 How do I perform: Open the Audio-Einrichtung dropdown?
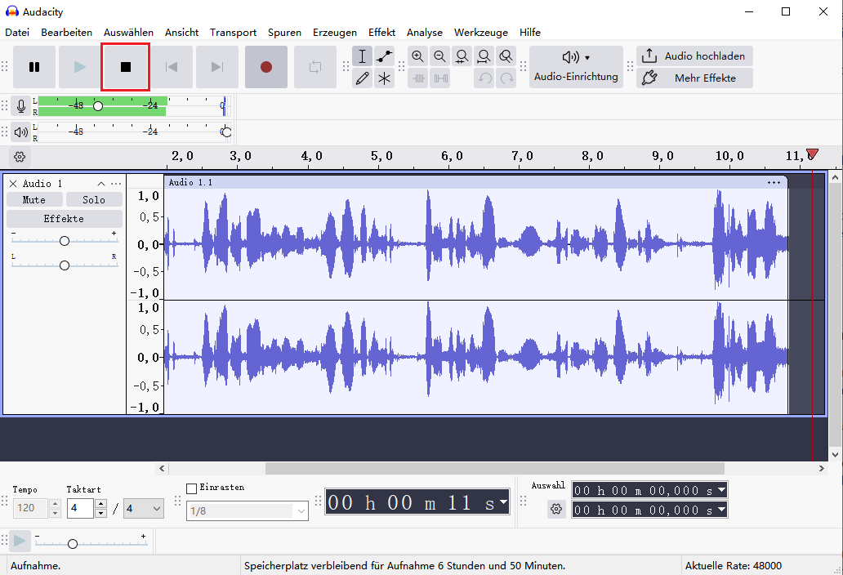[x=576, y=67]
